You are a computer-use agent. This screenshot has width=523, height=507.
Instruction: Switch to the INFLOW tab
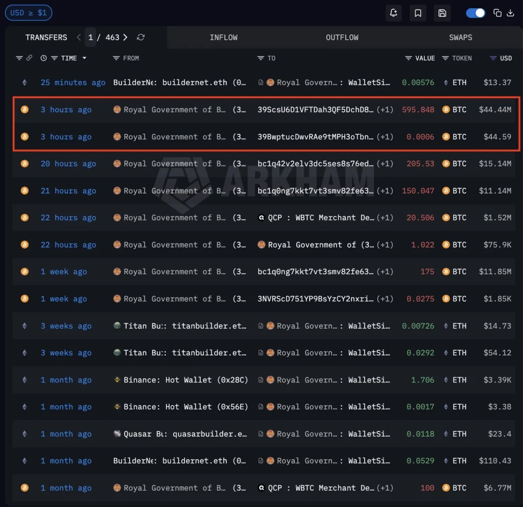(224, 37)
